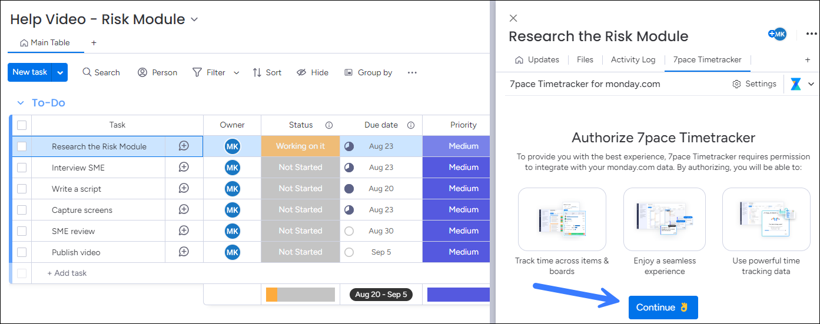Click the Aug 20 - Sep 5 date summary
Viewport: 820px width, 324px height.
point(381,295)
